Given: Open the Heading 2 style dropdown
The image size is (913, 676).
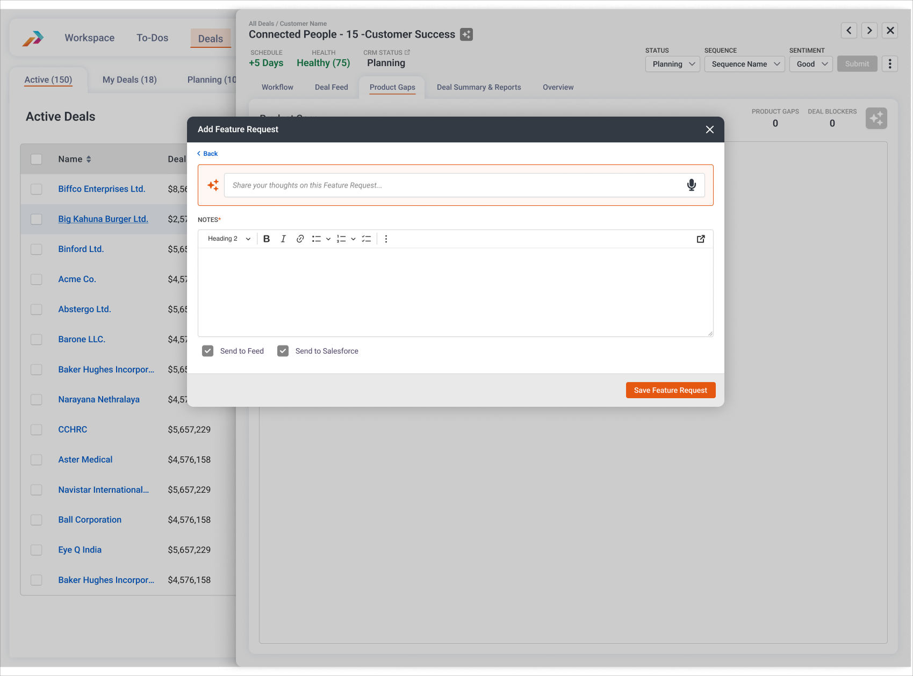Looking at the screenshot, I should (x=229, y=239).
